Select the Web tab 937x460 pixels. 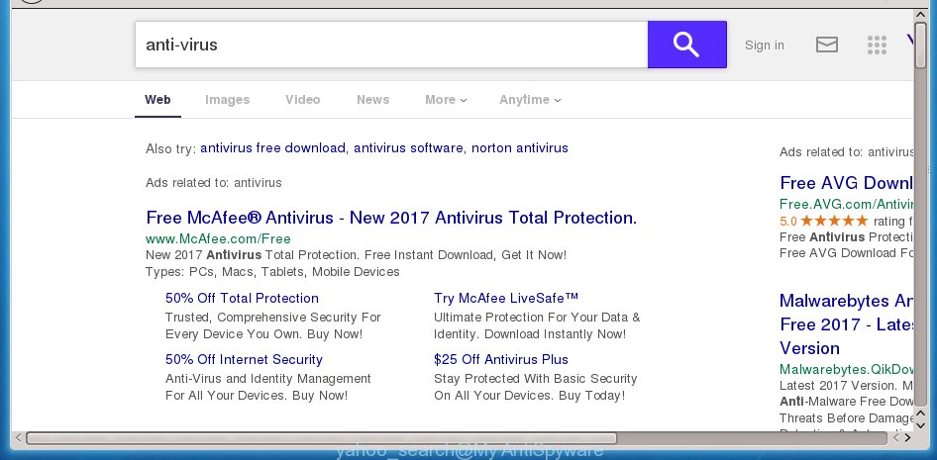tap(157, 100)
